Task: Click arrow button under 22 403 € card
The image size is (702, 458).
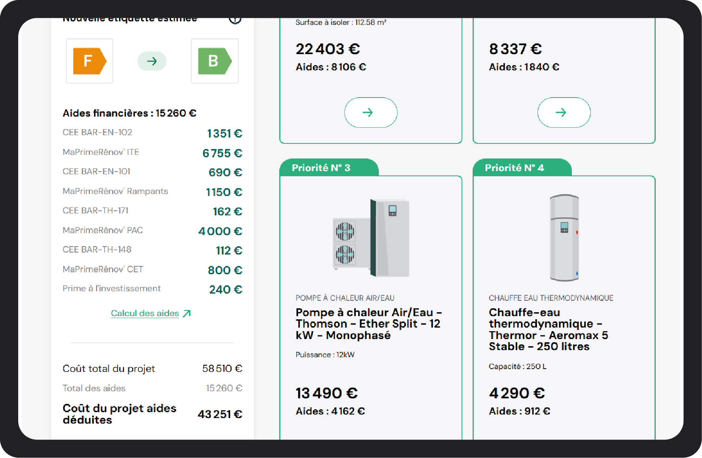Action: (371, 112)
